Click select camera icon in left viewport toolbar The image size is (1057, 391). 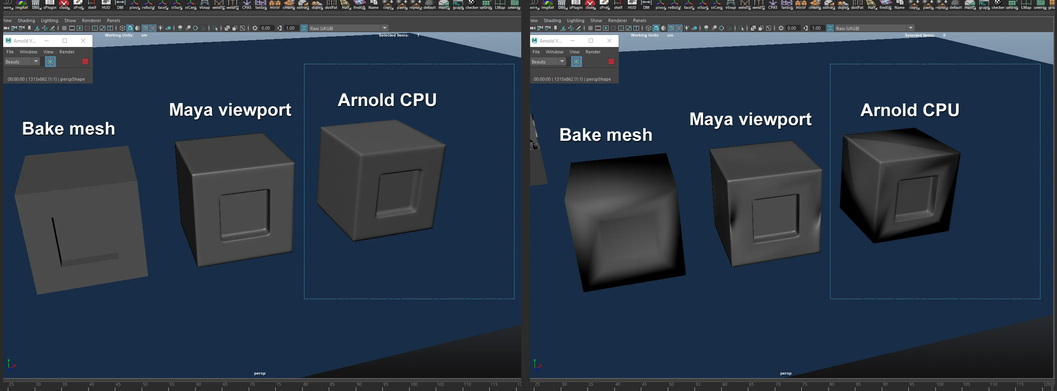[x=6, y=28]
